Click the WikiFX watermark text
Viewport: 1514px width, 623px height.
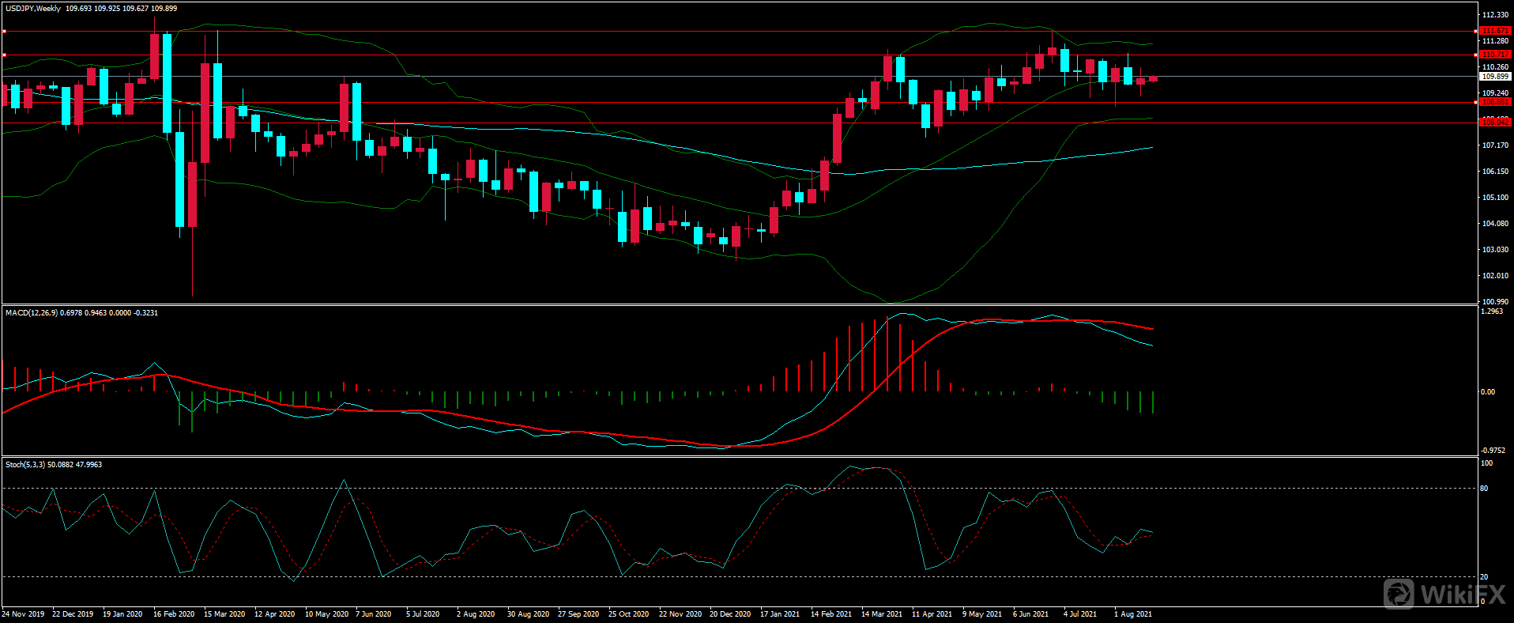[x=1463, y=595]
